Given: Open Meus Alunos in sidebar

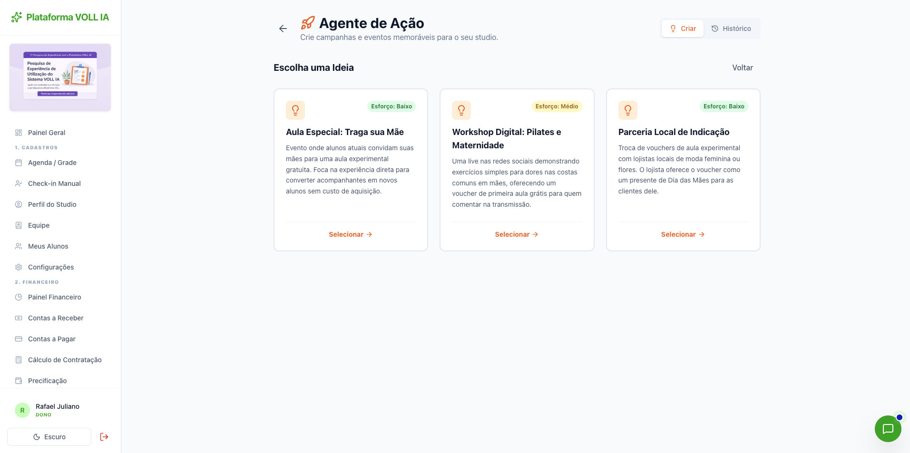Looking at the screenshot, I should (48, 246).
